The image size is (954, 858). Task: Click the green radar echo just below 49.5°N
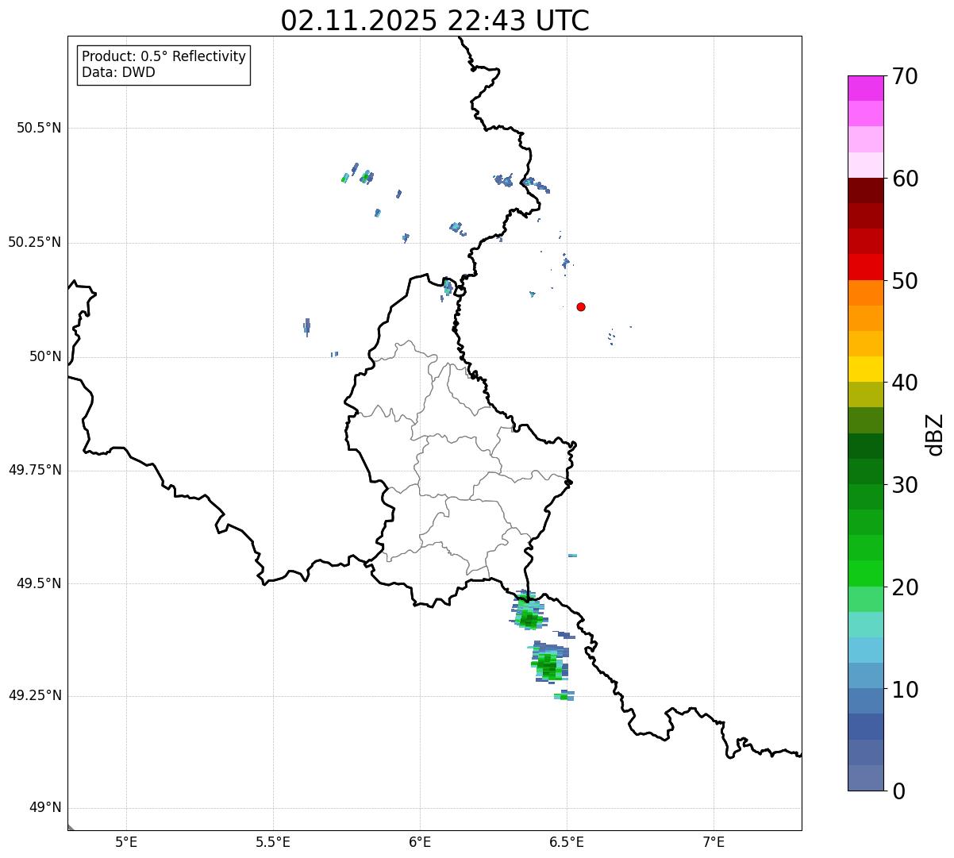(528, 611)
